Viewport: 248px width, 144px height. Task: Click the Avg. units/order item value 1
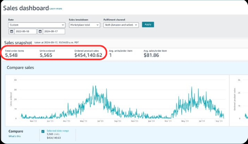[110, 55]
